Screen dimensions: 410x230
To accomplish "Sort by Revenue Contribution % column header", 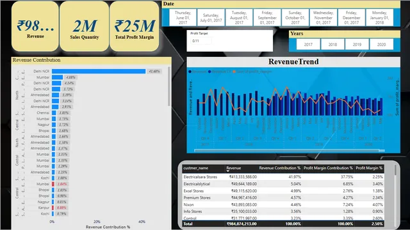I will [x=279, y=168].
